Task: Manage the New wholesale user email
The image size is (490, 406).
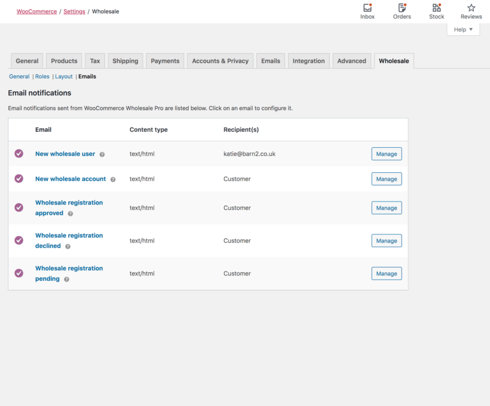Action: point(386,154)
